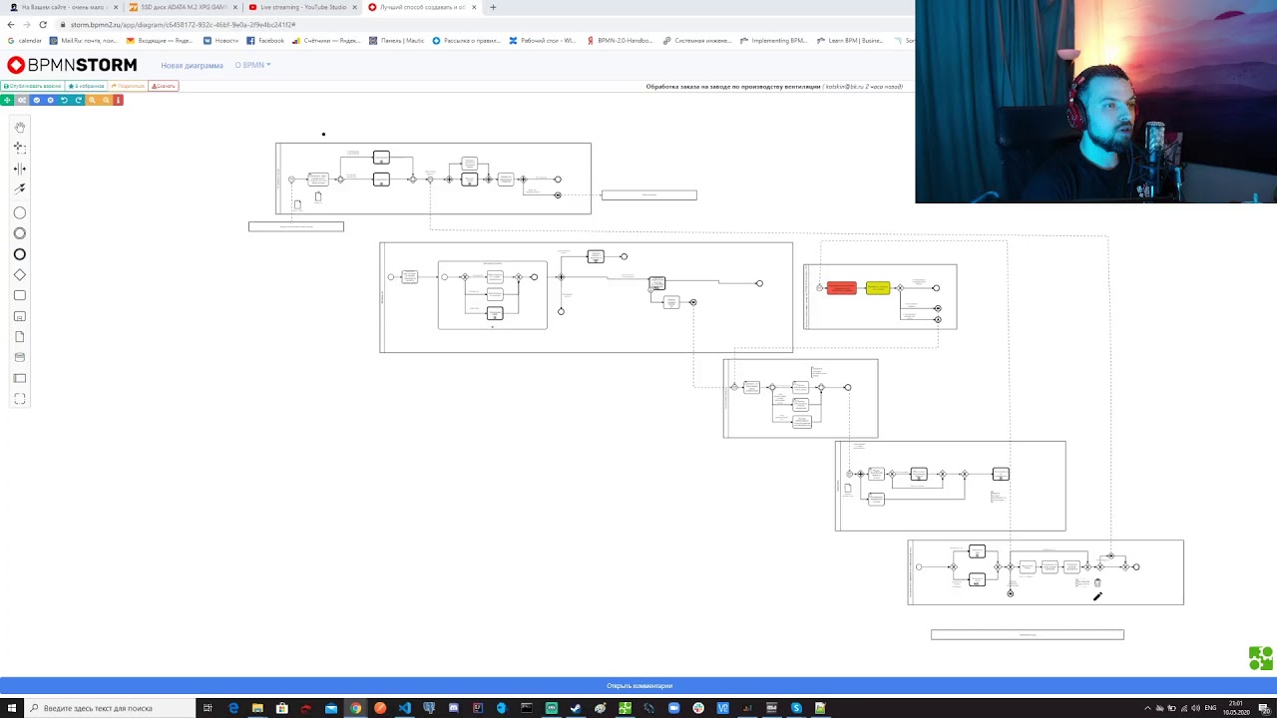
Task: Click the Открыть комментарии bar
Action: pos(638,685)
